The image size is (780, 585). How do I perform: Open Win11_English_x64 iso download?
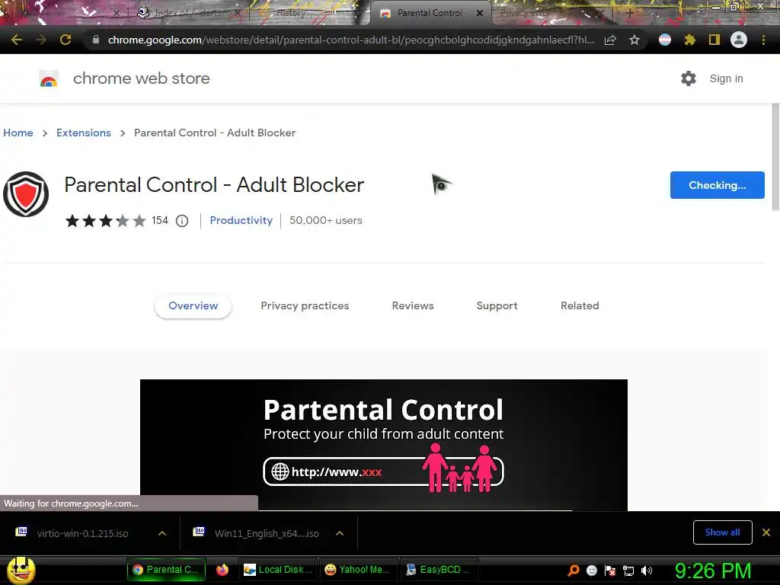[267, 533]
